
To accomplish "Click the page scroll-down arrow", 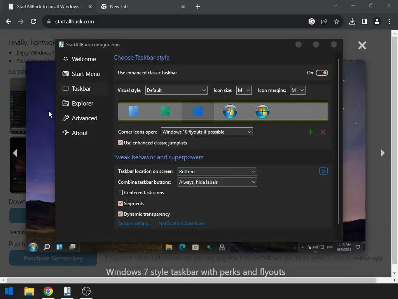I will (x=395, y=273).
